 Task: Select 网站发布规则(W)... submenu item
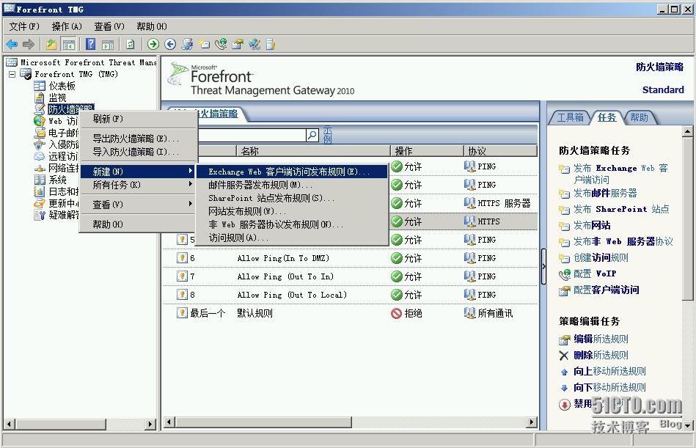tap(292, 211)
